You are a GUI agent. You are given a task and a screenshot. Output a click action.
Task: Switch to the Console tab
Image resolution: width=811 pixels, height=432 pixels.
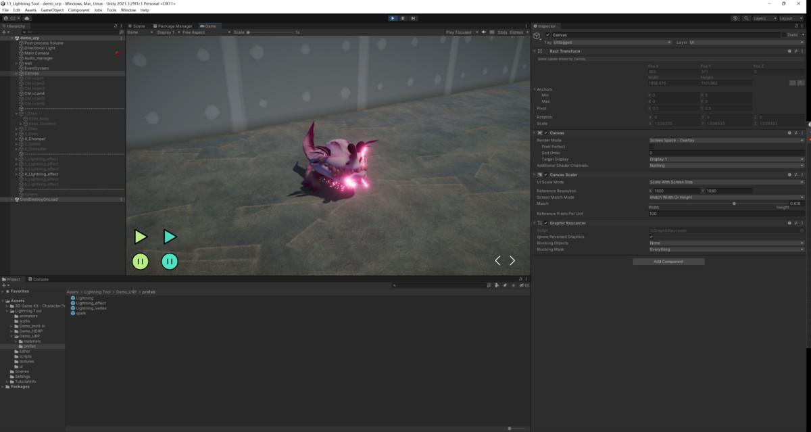[x=39, y=279]
